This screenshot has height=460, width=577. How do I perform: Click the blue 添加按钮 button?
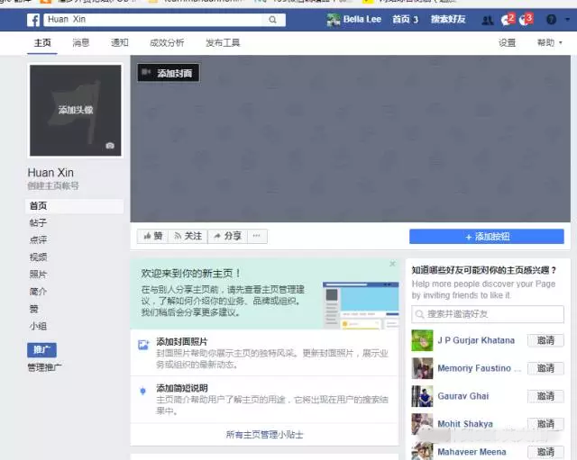[487, 237]
